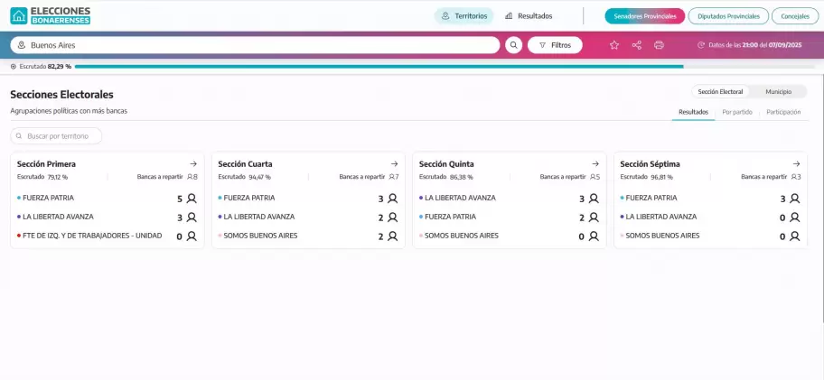Switch view to Municipio
This screenshot has width=824, height=380.
(x=778, y=91)
